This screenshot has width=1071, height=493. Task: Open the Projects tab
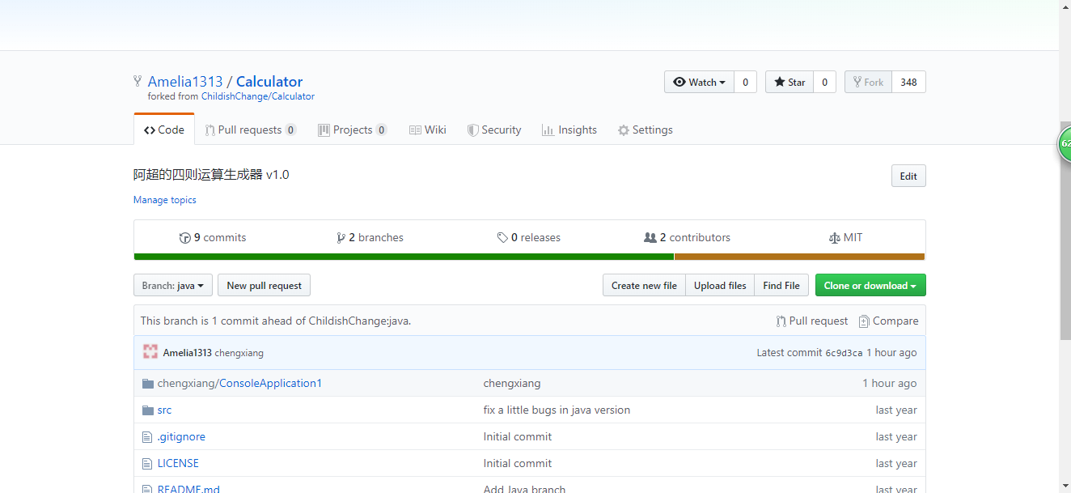point(353,130)
